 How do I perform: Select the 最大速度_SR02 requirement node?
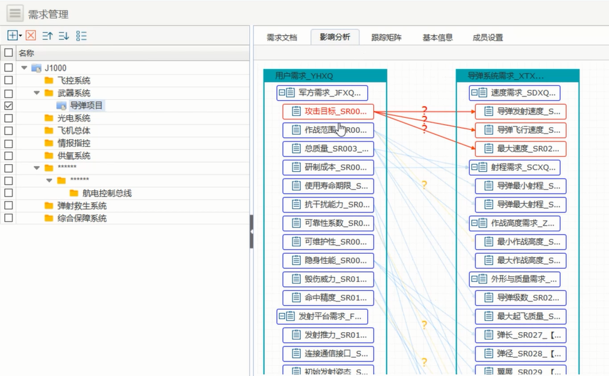(521, 149)
